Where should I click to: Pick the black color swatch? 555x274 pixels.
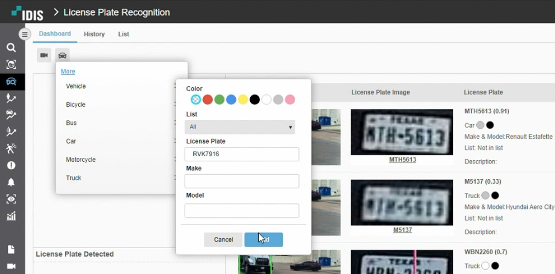(254, 99)
